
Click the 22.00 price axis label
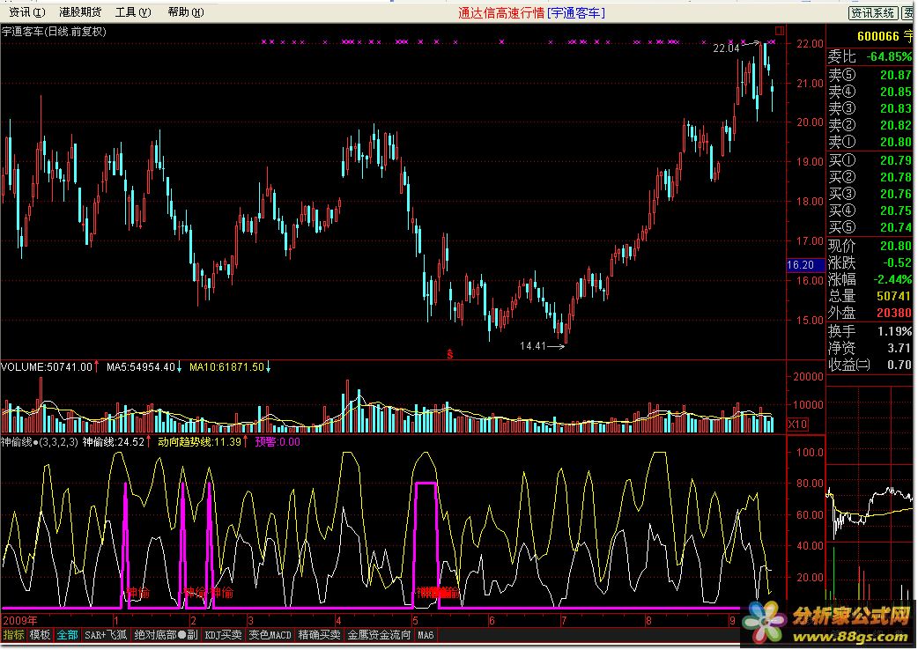pyautogui.click(x=809, y=44)
